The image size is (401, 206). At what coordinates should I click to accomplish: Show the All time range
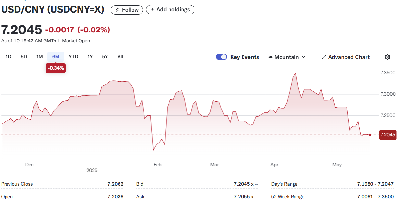120,57
